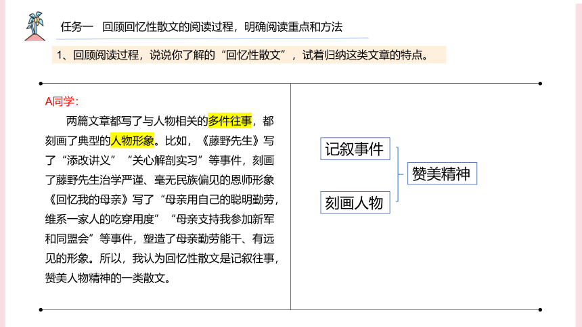Screen dimensions: 582x327
Task: Click the question banner starting "1、回顾阅读过程"
Action: (248, 55)
